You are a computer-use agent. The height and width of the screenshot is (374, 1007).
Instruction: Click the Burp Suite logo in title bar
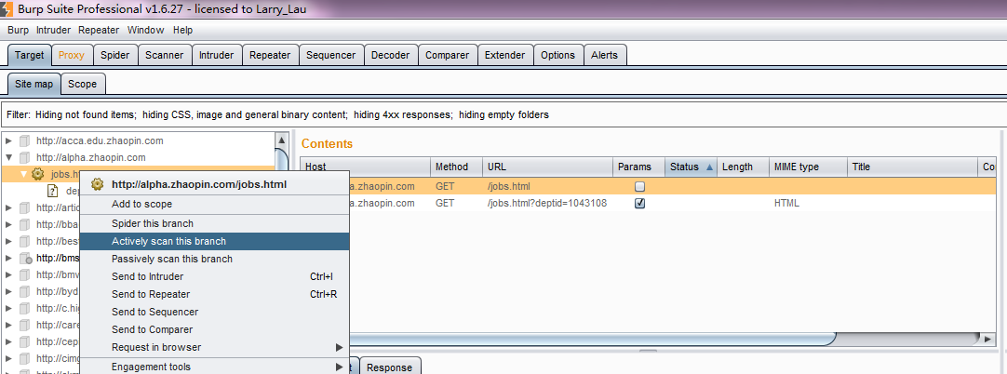click(x=8, y=8)
